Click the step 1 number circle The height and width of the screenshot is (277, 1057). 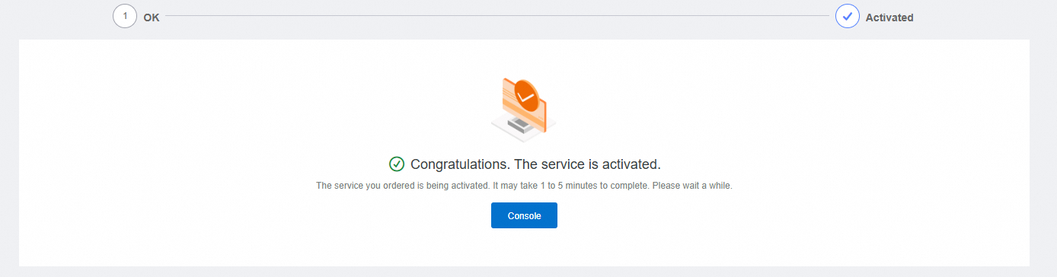click(x=125, y=16)
